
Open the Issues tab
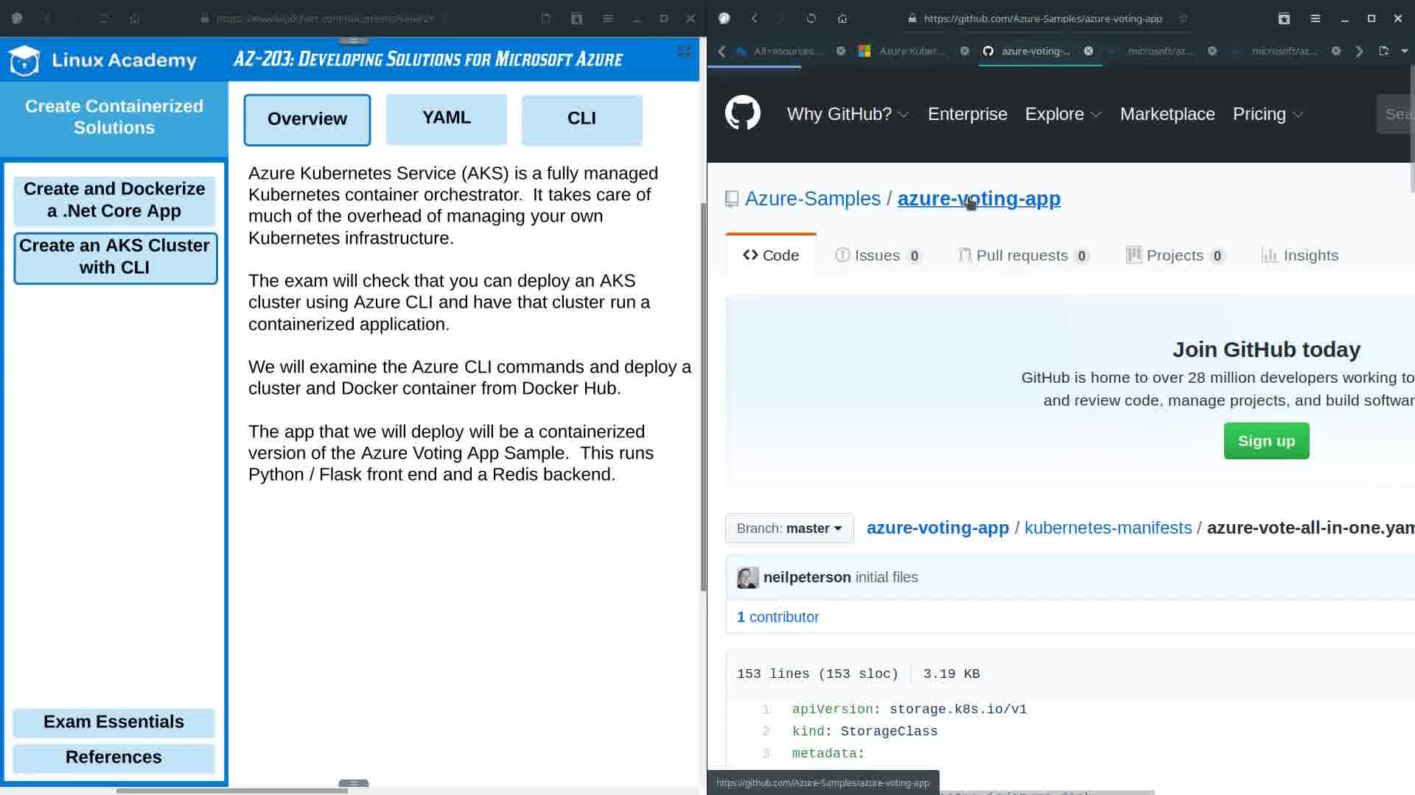click(x=877, y=255)
